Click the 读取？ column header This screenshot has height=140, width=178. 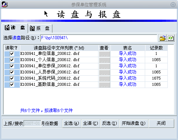(x=12, y=48)
